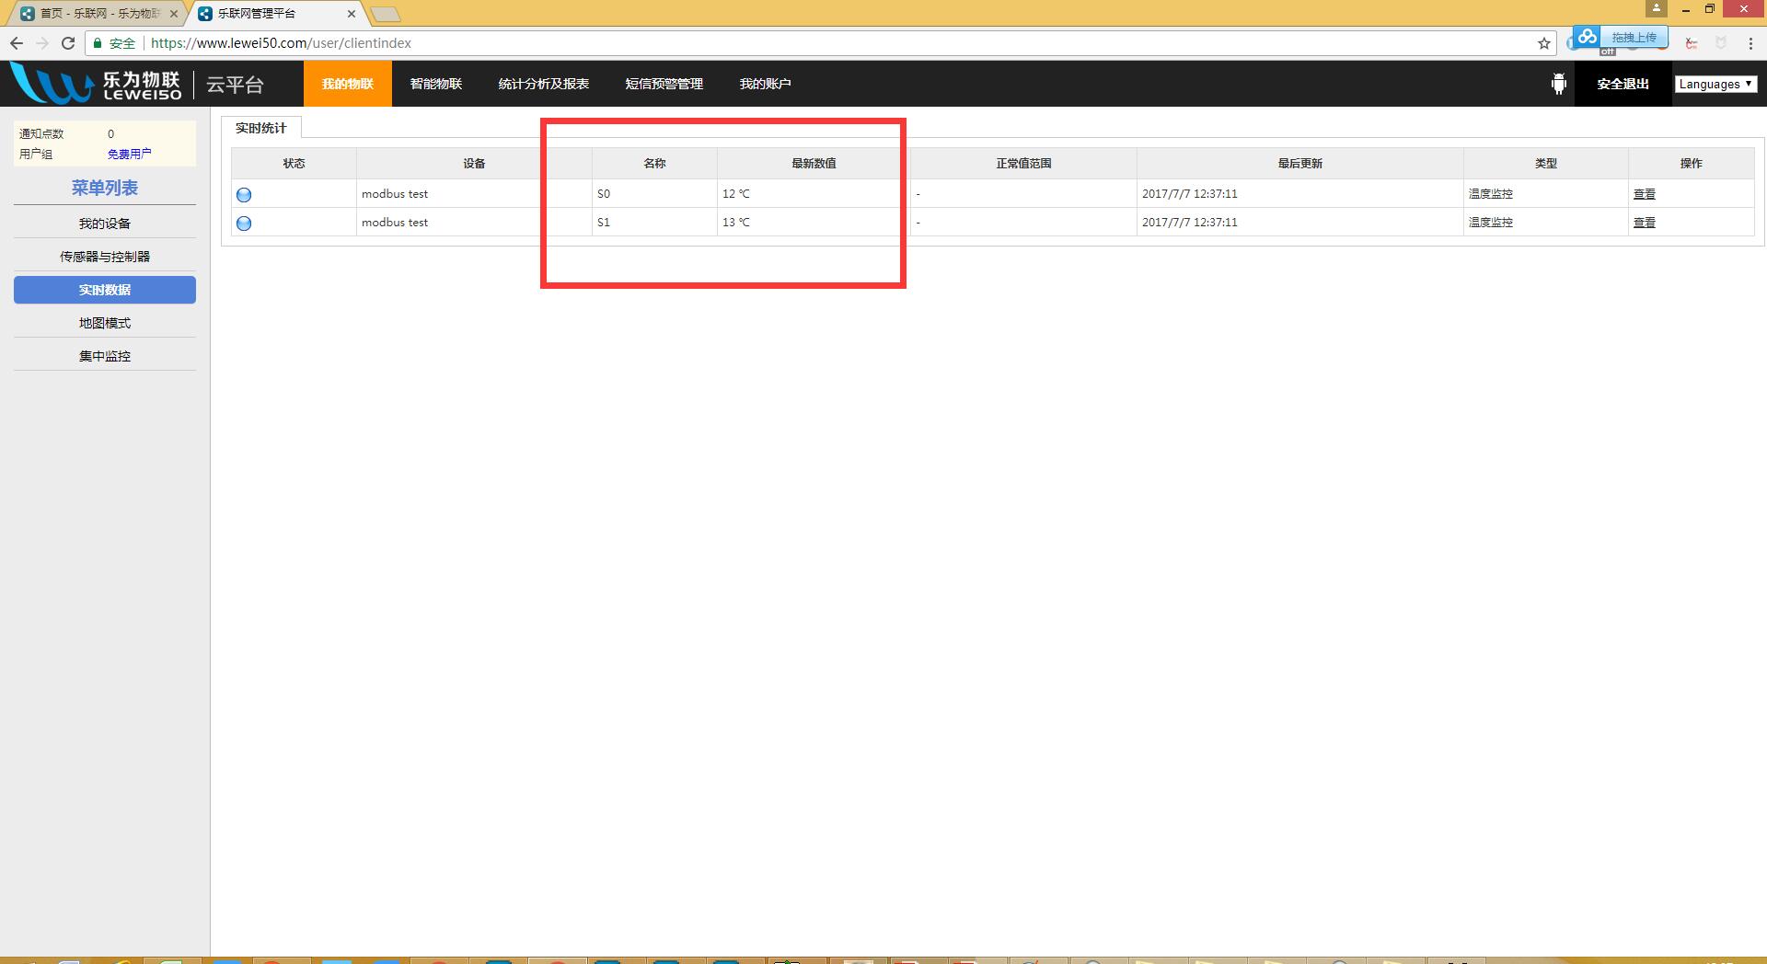The image size is (1767, 964).
Task: Click the 名称 column header
Action: click(x=654, y=163)
